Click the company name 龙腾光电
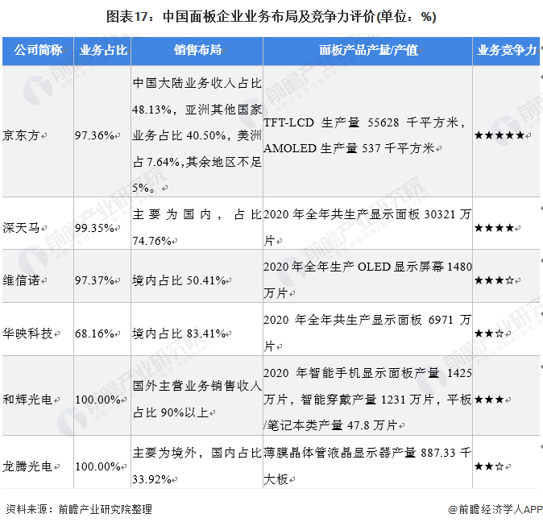Screen dimensions: 543x526 coord(27,466)
